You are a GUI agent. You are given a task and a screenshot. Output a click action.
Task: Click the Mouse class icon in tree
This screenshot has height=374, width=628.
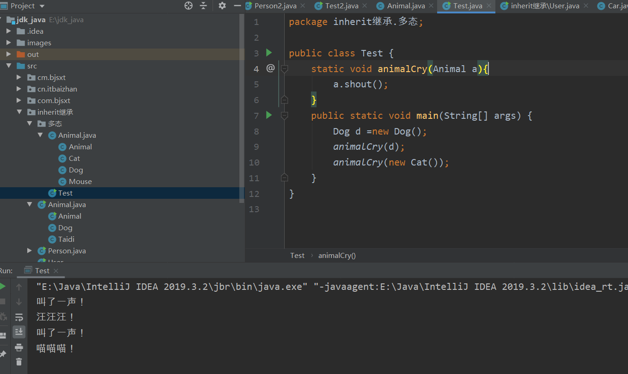(x=62, y=182)
